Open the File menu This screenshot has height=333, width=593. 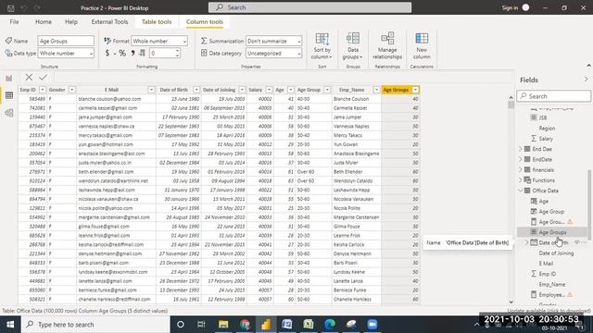coord(15,22)
